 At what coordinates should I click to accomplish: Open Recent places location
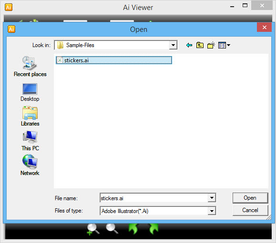pos(30,67)
